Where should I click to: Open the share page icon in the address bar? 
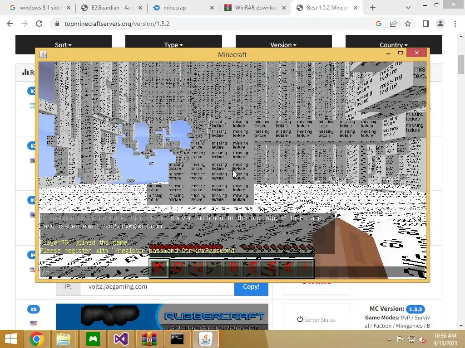pos(393,24)
